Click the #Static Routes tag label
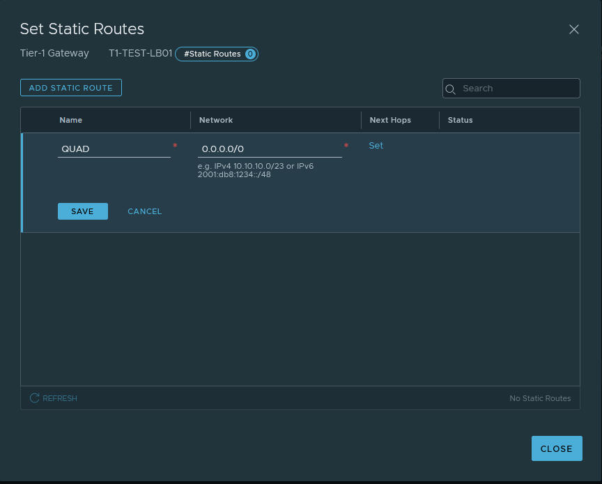The width and height of the screenshot is (602, 484). (x=212, y=54)
